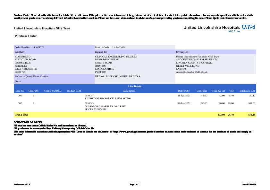Image resolution: width=270 pixels, height=190 pixels.
Task: Click the yellow Grand Total label
Action: pos(21,115)
